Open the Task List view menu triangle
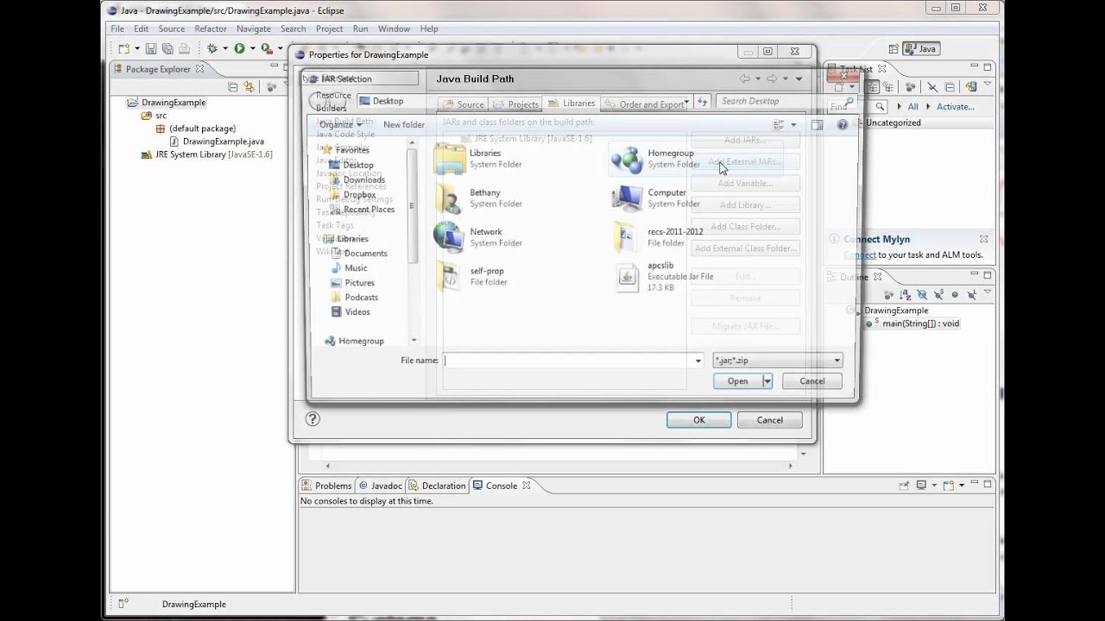 [987, 84]
